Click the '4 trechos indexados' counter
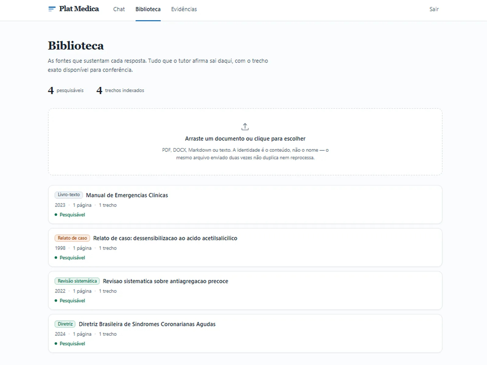The width and height of the screenshot is (487, 365). point(120,90)
